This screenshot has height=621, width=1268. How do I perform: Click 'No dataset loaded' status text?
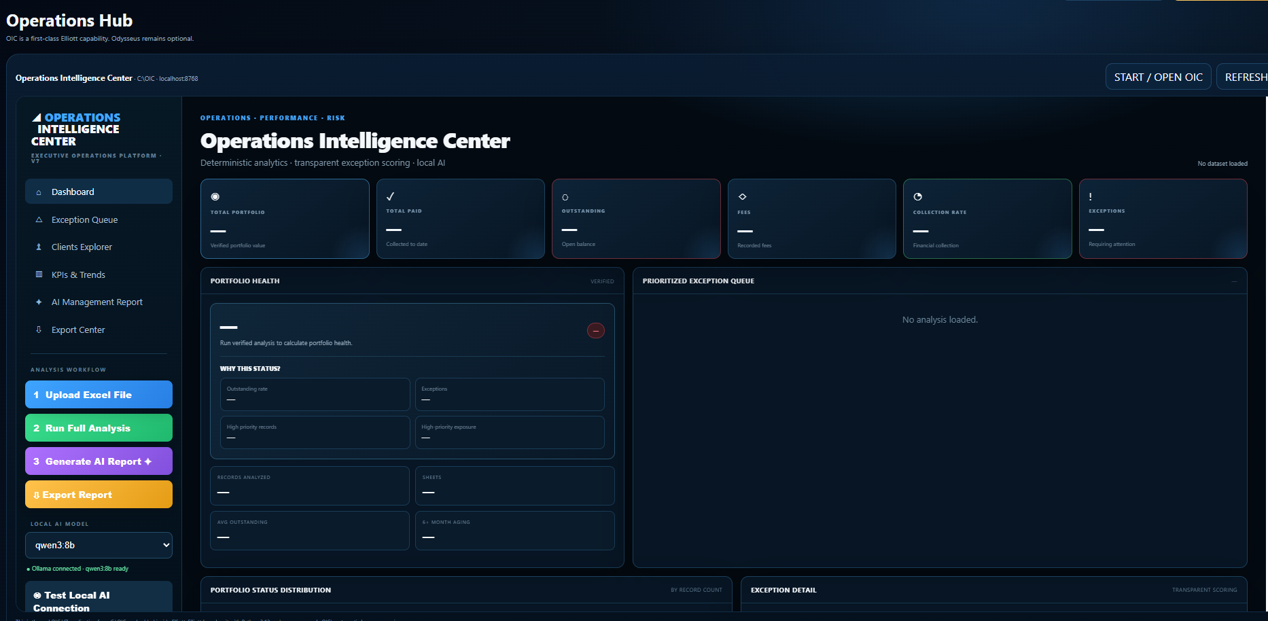[x=1222, y=164]
